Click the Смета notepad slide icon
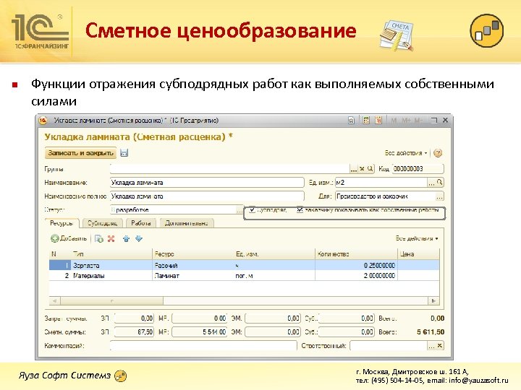This screenshot has width=521, height=390. 397,36
